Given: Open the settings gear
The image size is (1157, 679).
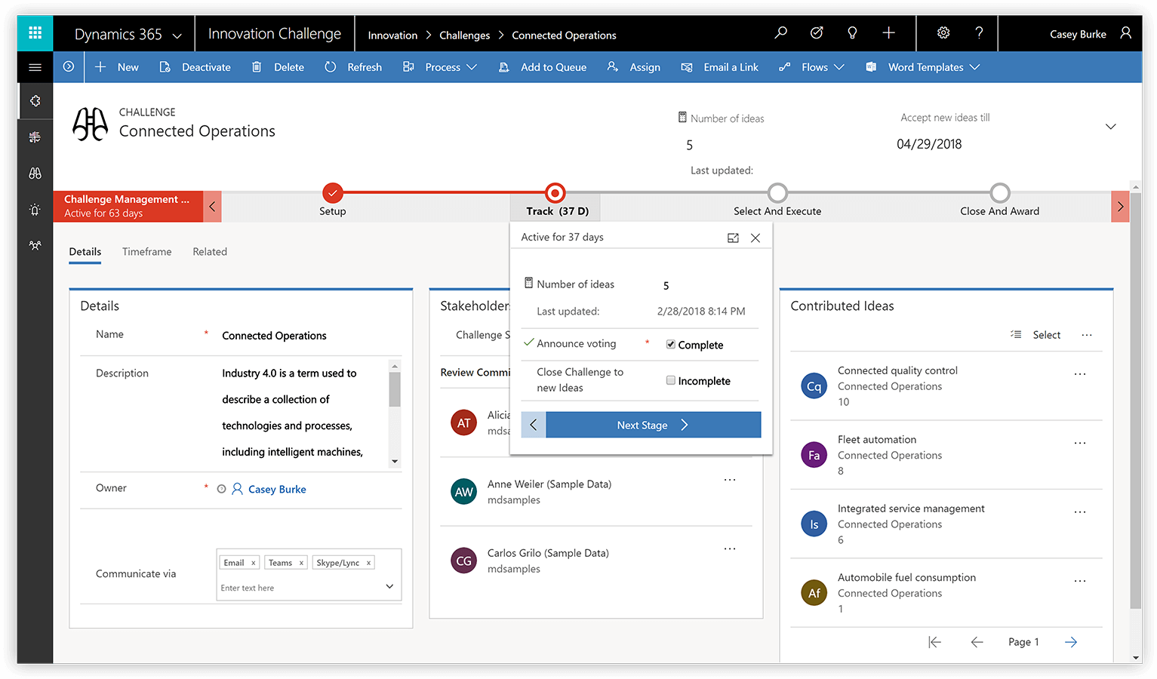Looking at the screenshot, I should [x=943, y=32].
